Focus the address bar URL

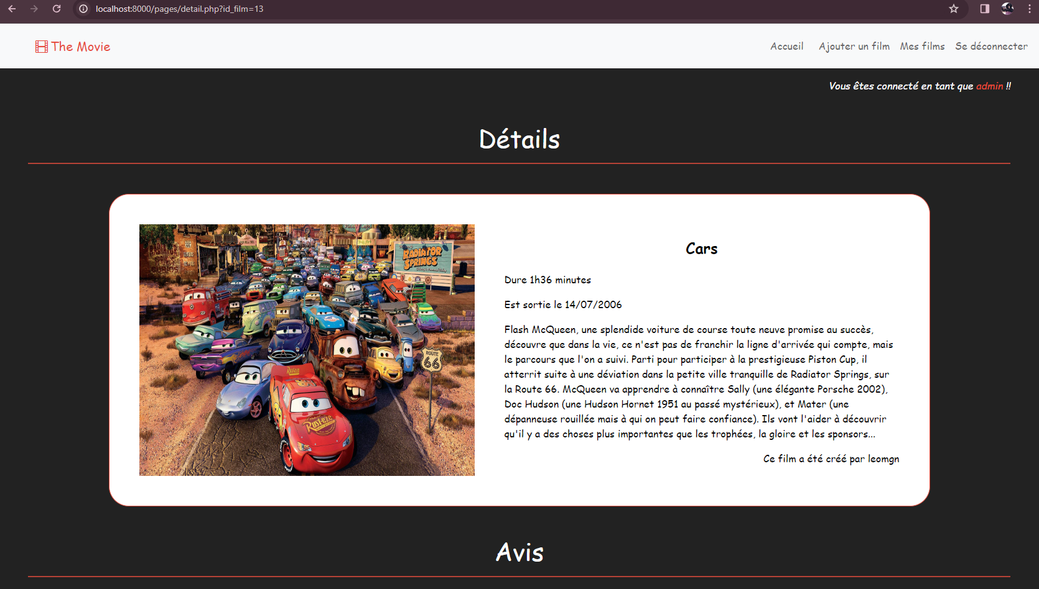pyautogui.click(x=179, y=9)
